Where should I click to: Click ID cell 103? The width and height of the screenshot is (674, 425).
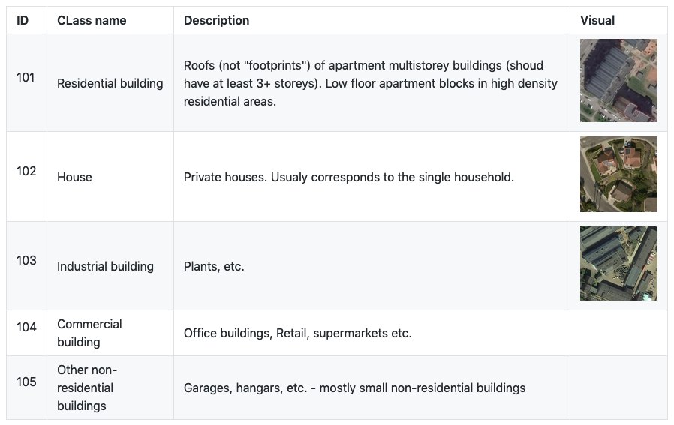(x=26, y=260)
